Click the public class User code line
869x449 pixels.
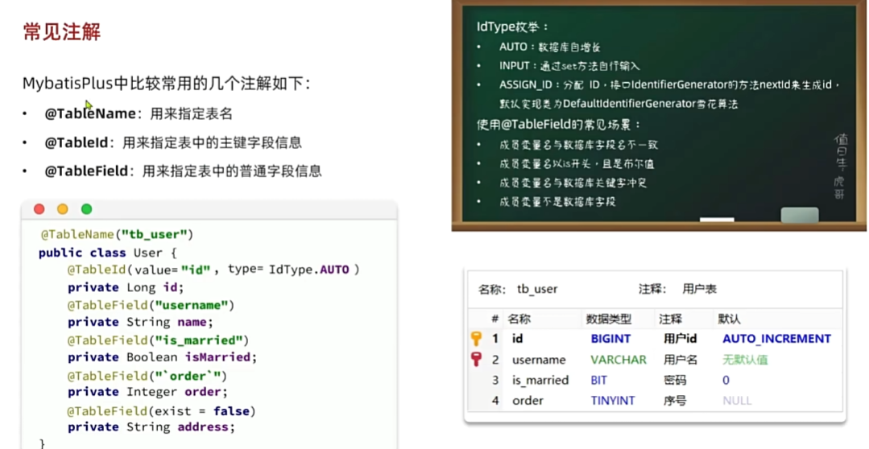tap(107, 253)
